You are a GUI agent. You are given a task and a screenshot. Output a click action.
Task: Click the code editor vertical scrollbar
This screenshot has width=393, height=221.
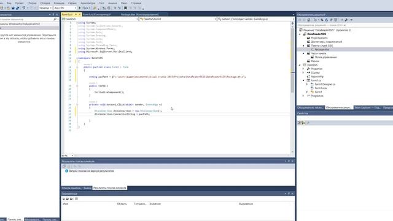point(292,89)
